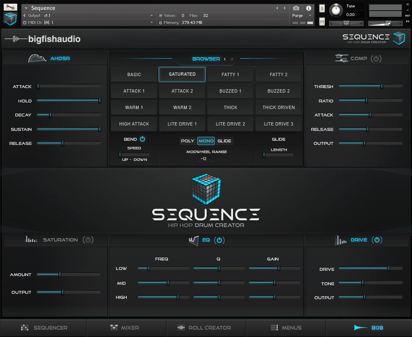Click the Sequence cube logo in center
This screenshot has width=412, height=337.
point(205,189)
